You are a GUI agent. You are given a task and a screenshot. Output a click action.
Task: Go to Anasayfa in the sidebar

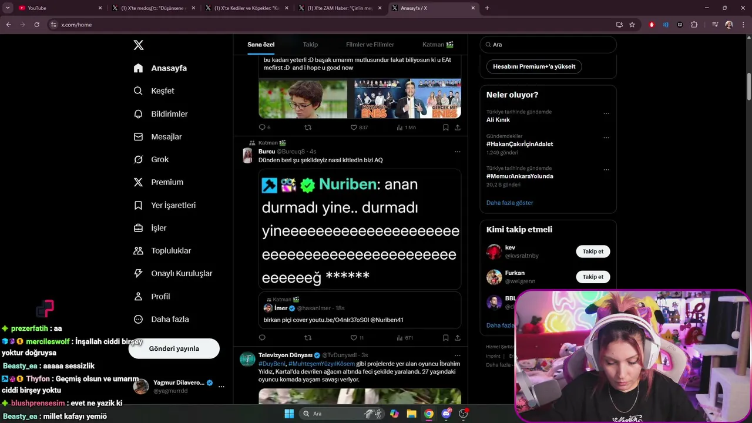coord(160,68)
